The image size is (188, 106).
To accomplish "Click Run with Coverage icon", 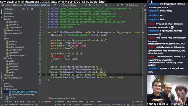I will coord(90,5).
